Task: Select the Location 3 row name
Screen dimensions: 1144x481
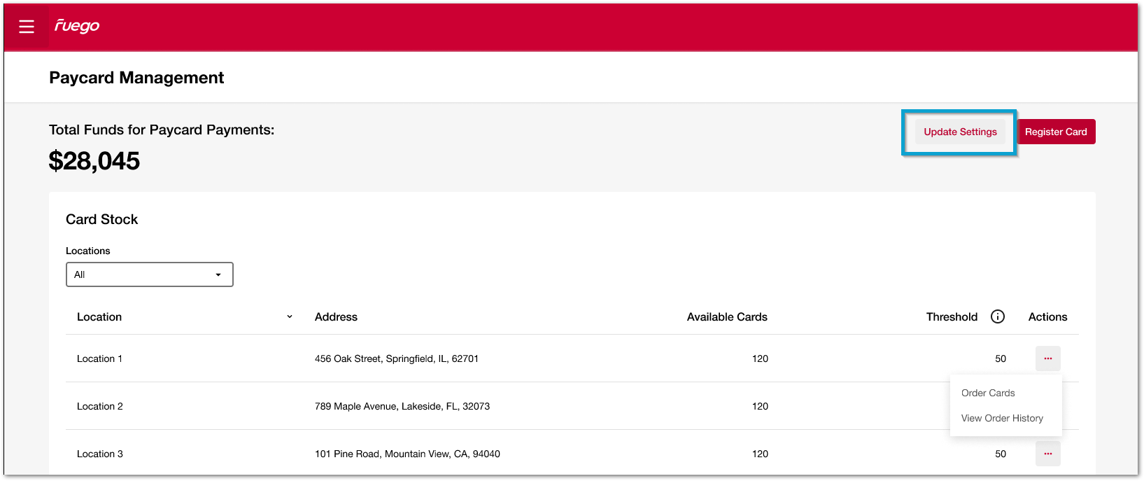Action: 100,454
